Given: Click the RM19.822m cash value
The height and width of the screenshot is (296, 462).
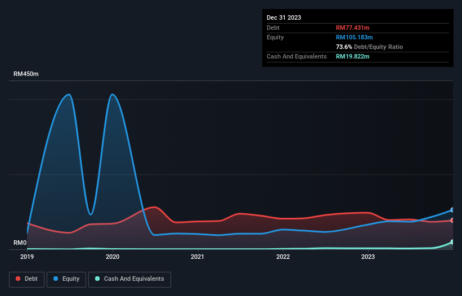Looking at the screenshot, I should click(x=352, y=56).
